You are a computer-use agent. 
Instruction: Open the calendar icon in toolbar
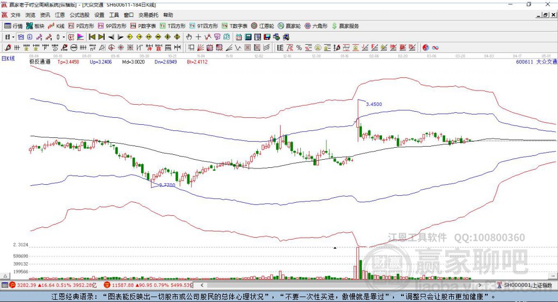[x=239, y=37]
